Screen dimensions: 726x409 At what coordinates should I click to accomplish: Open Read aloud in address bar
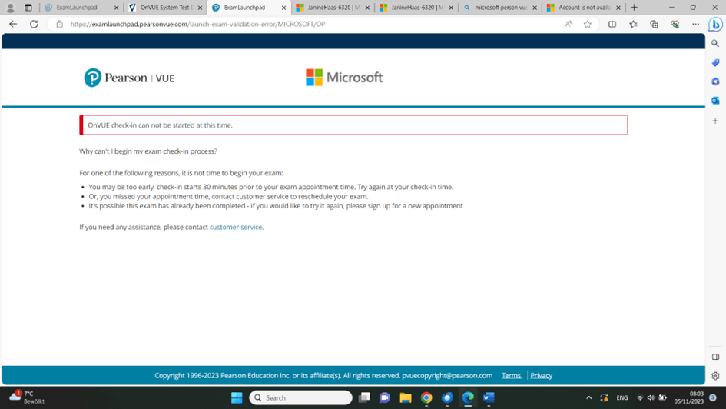(569, 24)
